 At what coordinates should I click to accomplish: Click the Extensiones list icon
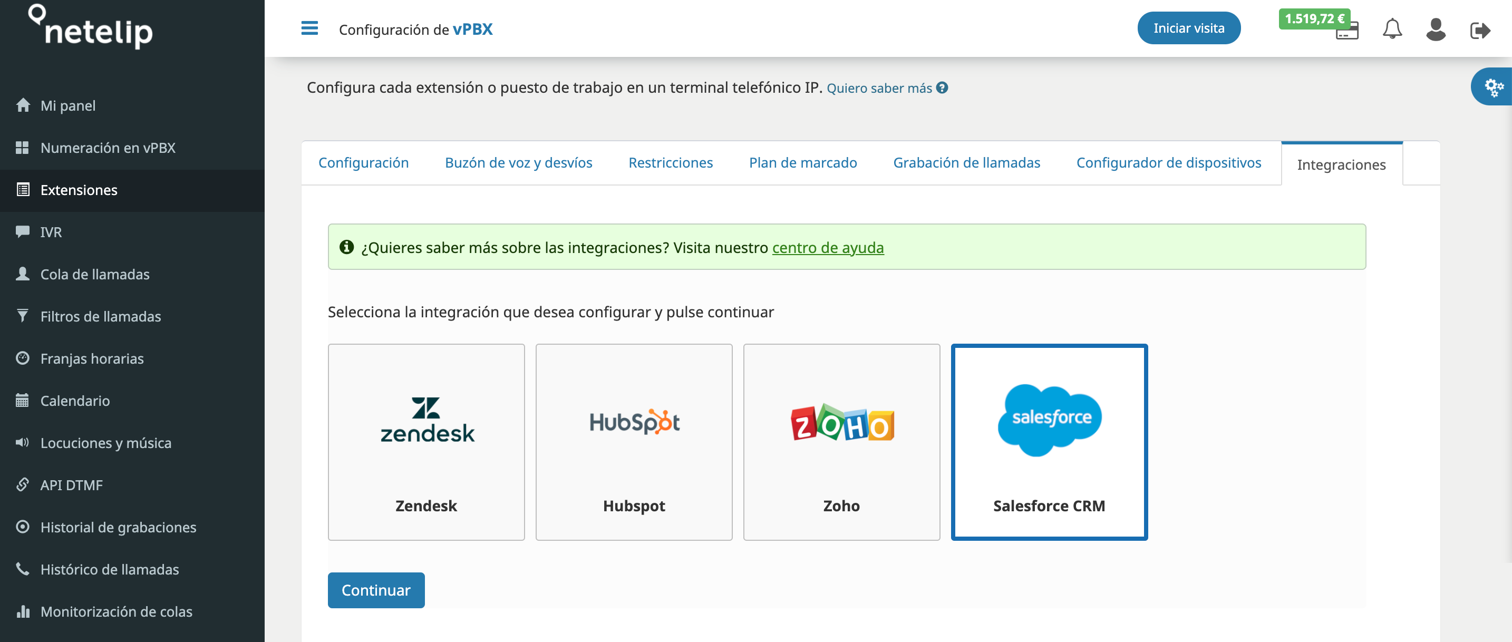click(x=23, y=190)
